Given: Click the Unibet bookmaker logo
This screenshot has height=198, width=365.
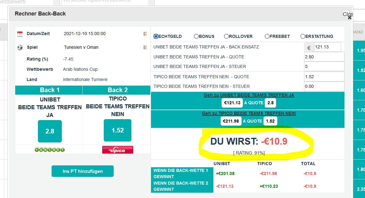Looking at the screenshot, I should [50, 150].
